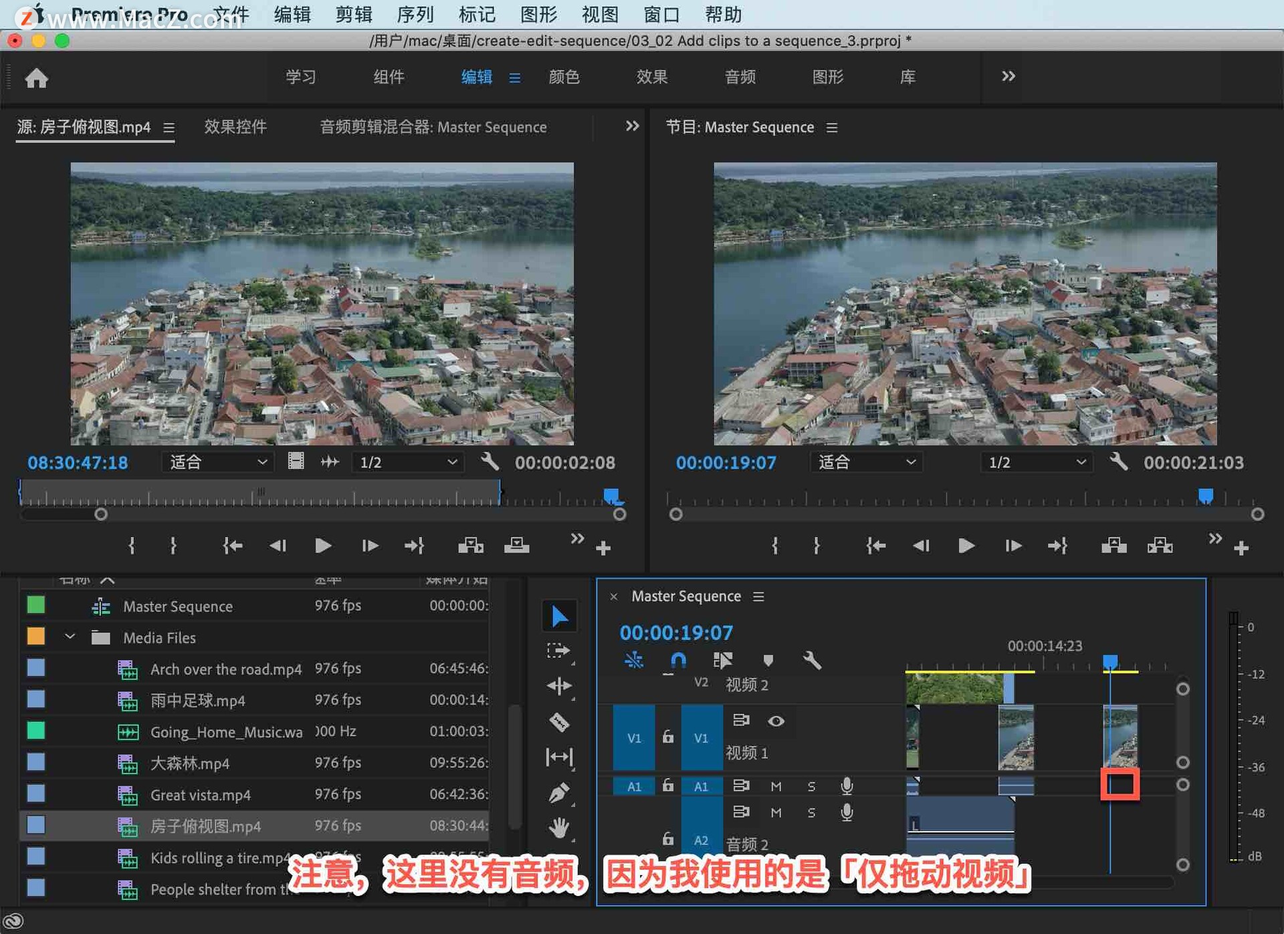This screenshot has width=1284, height=934.
Task: Open 窗口 menu in menu bar
Action: 661,14
